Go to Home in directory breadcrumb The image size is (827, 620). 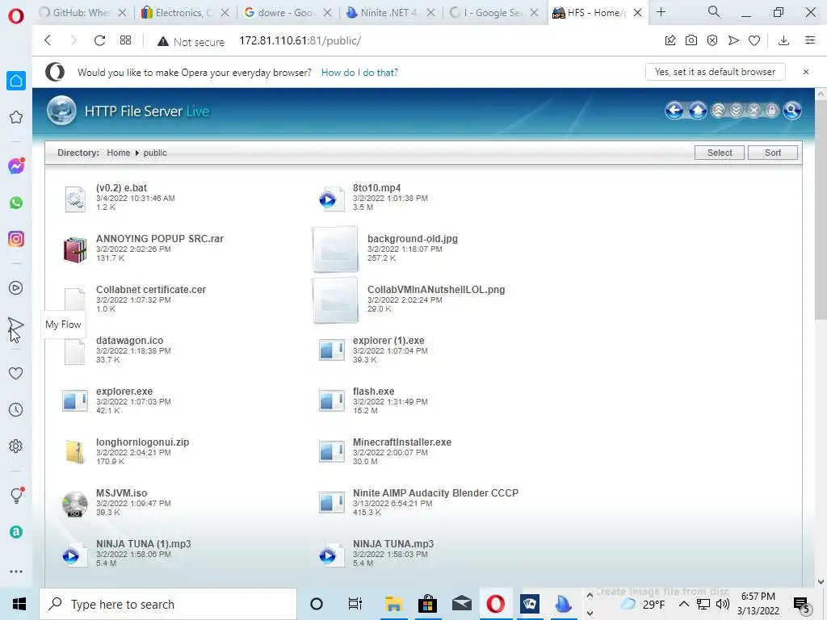118,153
